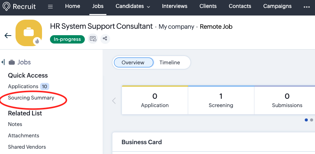
Task: Click the flame hot-job badge icon
Action: [x=37, y=41]
